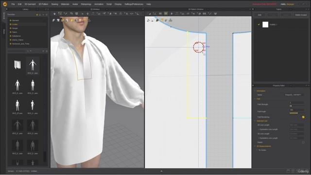Click the evaluation date red text
The height and width of the screenshot is (175, 311).
coord(264,4)
